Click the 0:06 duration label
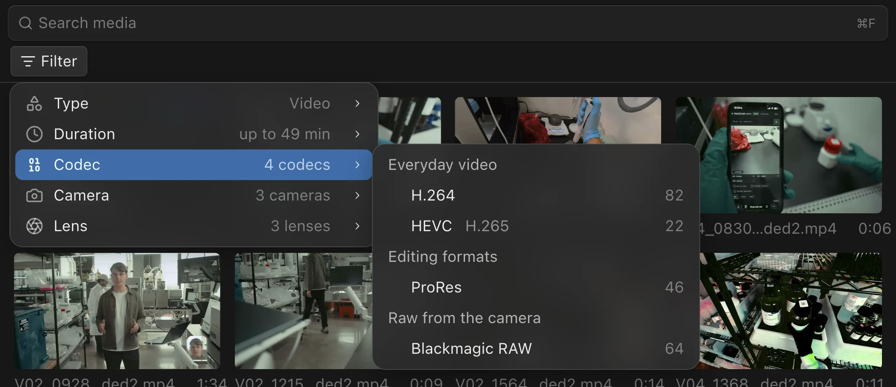This screenshot has width=896, height=387. click(x=874, y=229)
